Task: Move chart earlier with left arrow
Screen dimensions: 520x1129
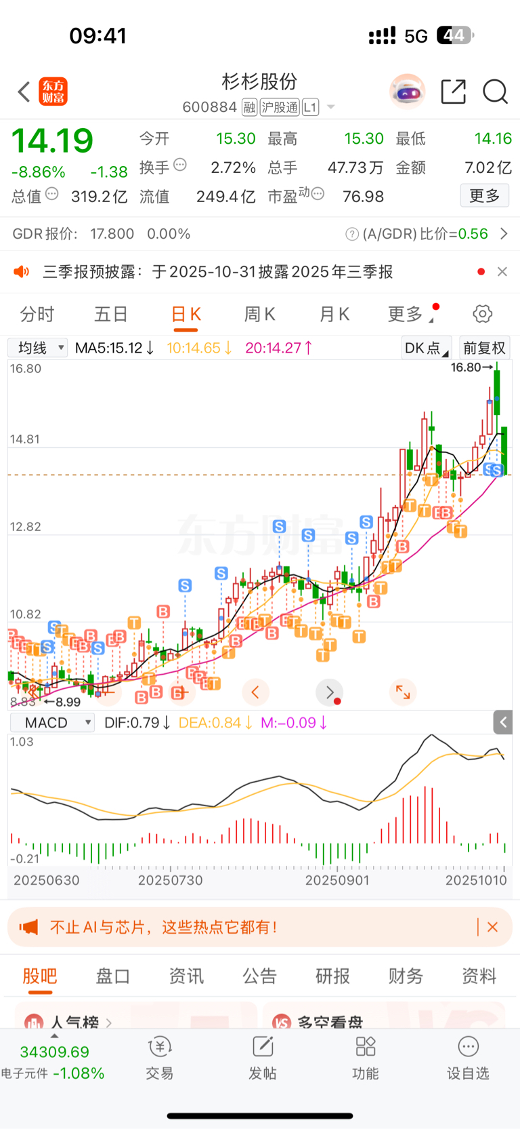Action: coord(255,692)
